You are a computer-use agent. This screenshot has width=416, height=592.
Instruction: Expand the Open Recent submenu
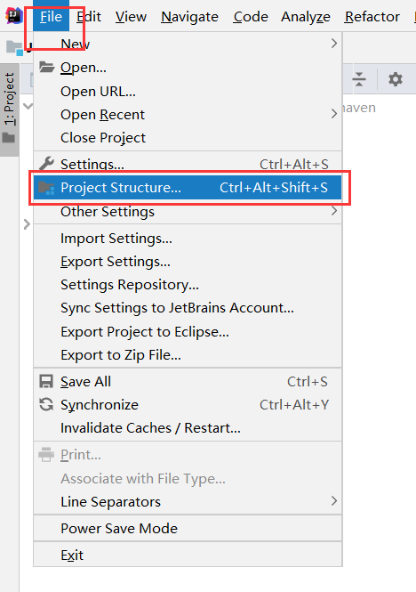(334, 114)
